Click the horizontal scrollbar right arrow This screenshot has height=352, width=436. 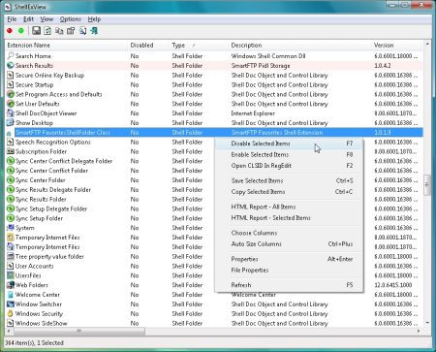(419, 331)
